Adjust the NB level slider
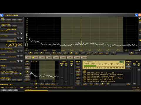Image resolution: width=141 pixels, height=105 pixels. tap(72, 73)
